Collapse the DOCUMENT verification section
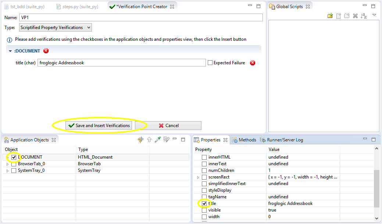Viewport: 382px width, 224px height. [10, 51]
